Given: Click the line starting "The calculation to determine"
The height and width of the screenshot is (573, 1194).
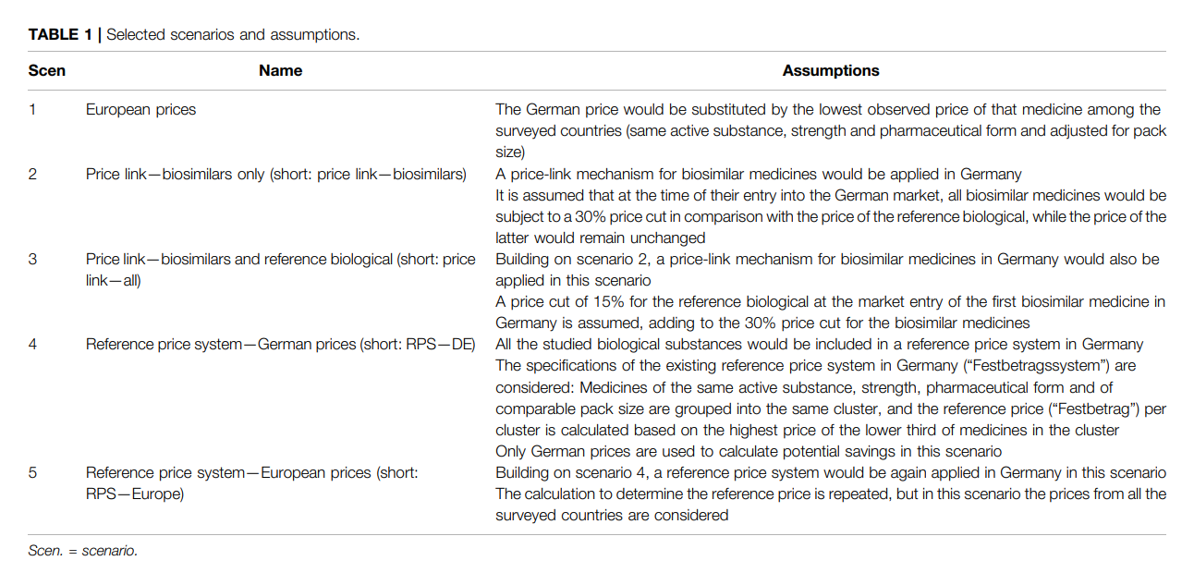Looking at the screenshot, I should (x=830, y=494).
